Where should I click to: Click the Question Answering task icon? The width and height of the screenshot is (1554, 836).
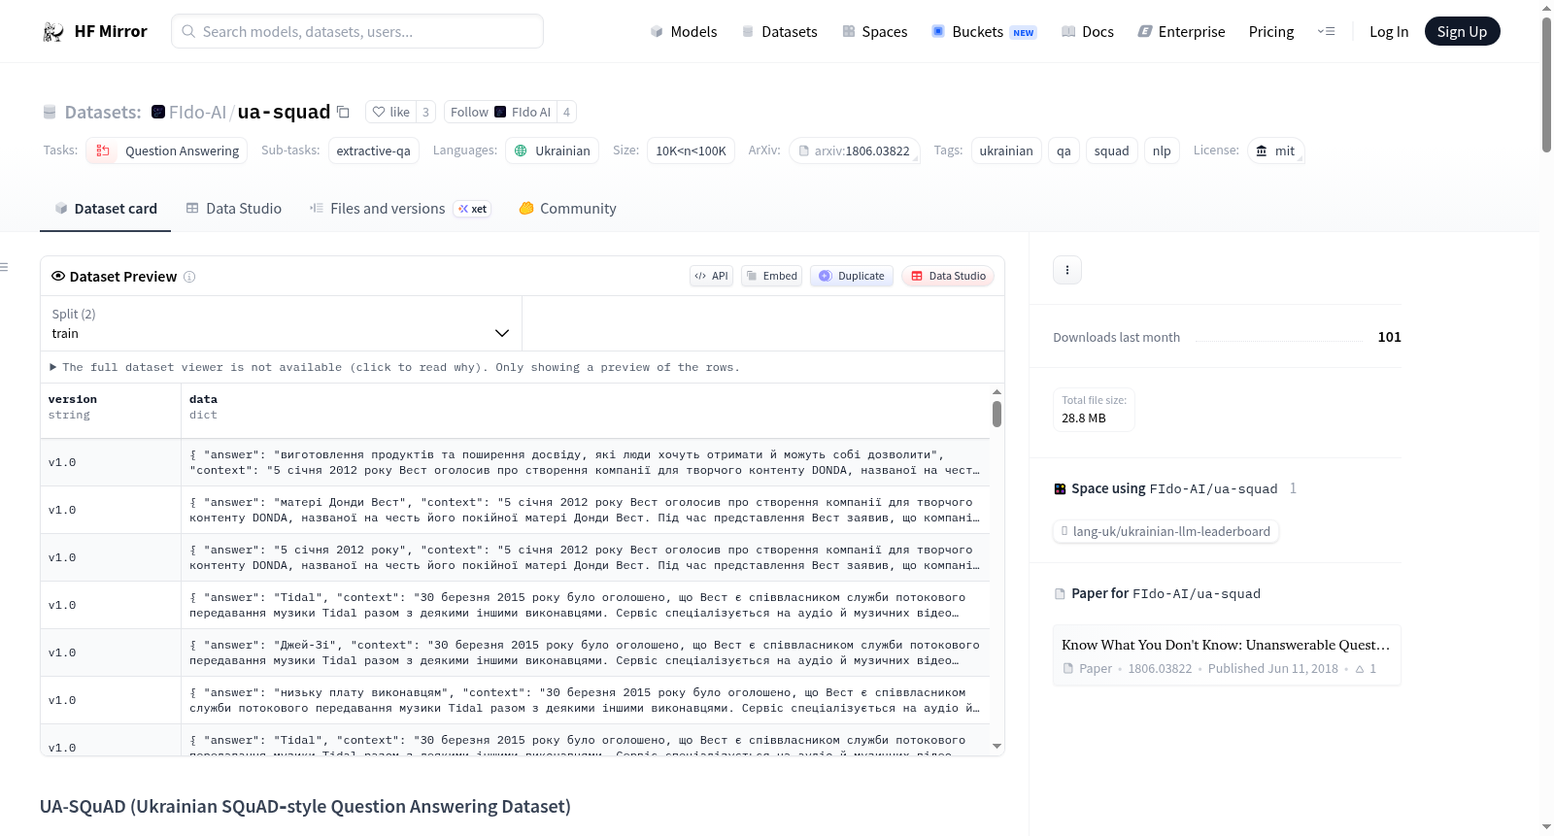click(x=103, y=150)
